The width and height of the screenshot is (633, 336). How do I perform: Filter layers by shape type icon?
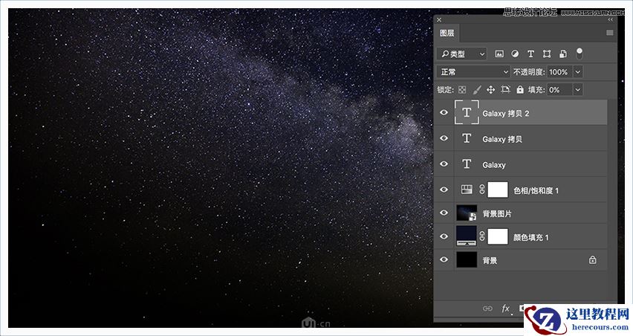coord(547,54)
